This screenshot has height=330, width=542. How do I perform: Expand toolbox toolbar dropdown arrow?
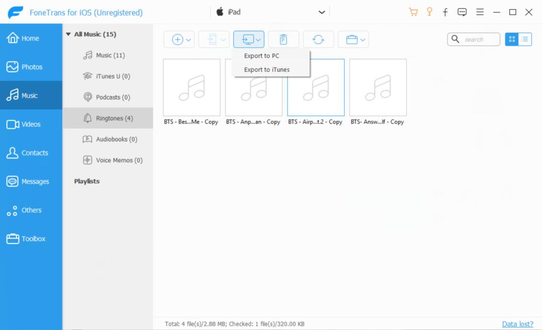(x=363, y=40)
